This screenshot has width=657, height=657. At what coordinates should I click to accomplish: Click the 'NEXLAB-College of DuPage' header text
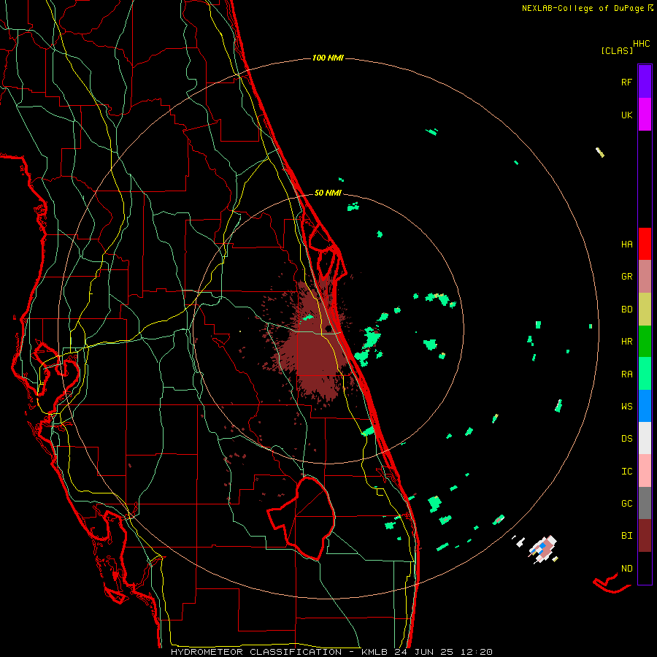point(583,8)
